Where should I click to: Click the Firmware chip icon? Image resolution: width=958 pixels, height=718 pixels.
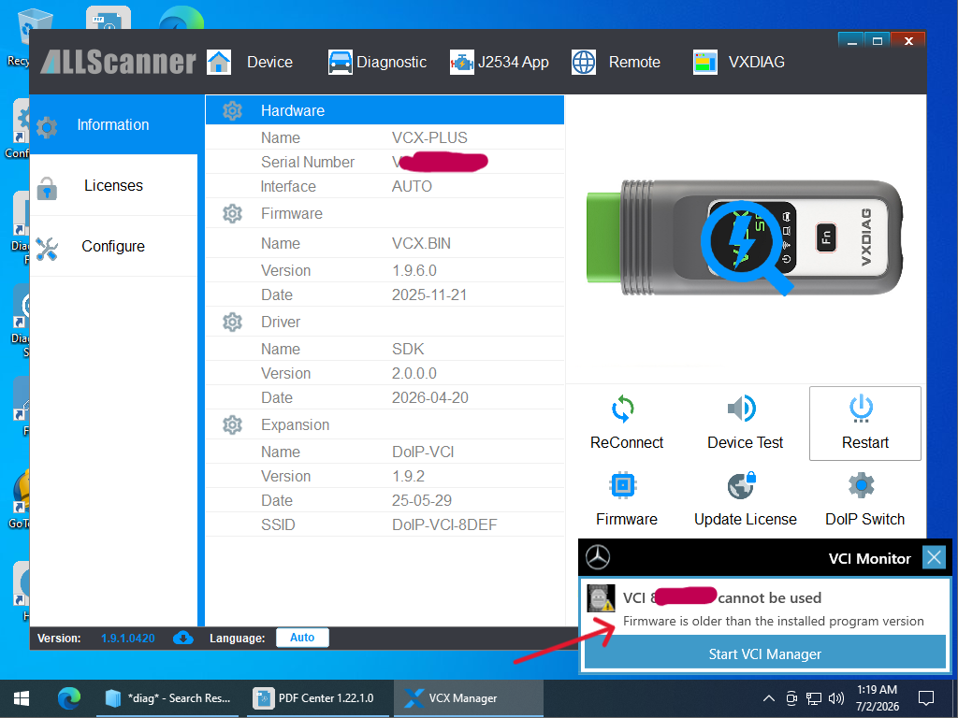(623, 485)
